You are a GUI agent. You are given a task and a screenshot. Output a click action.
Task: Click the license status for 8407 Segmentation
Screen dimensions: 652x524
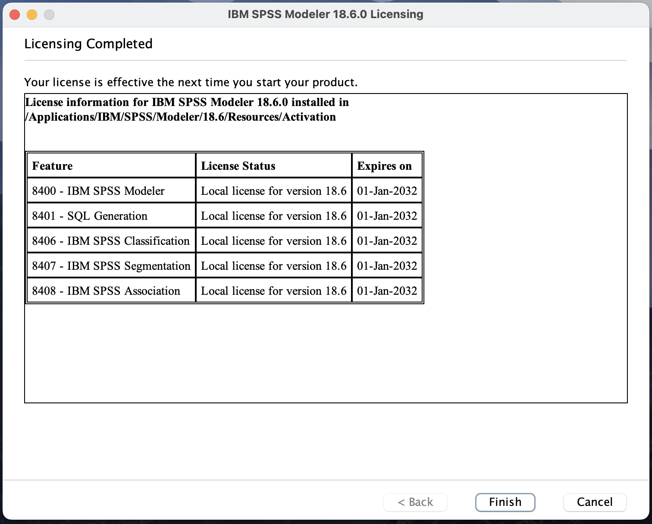click(274, 266)
